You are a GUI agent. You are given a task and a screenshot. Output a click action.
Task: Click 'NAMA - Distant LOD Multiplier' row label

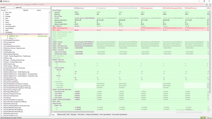tap(62, 99)
